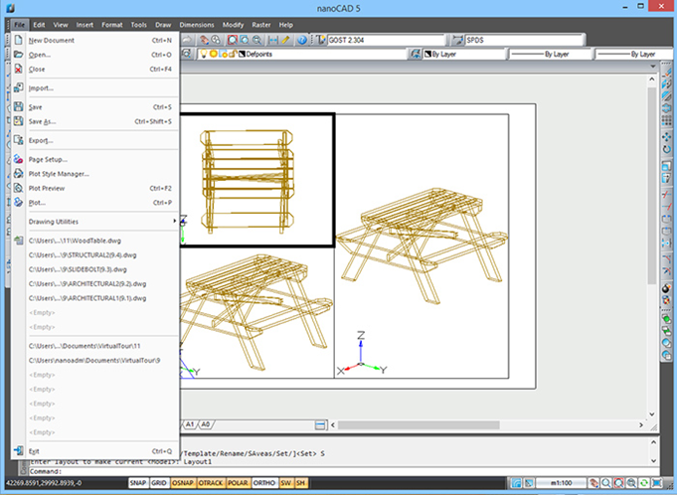Click the Export icon in File menu

tap(19, 140)
